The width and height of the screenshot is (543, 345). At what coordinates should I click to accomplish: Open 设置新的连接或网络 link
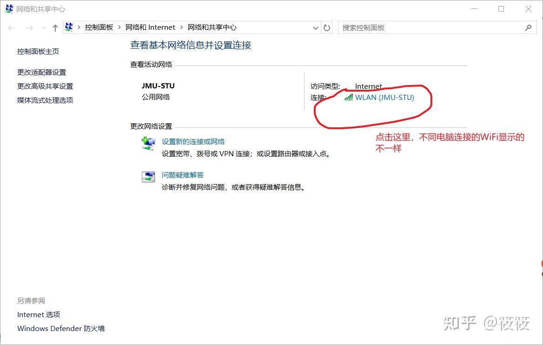193,141
